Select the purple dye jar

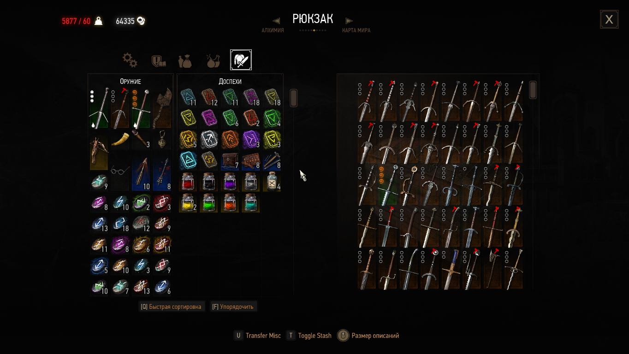230,182
